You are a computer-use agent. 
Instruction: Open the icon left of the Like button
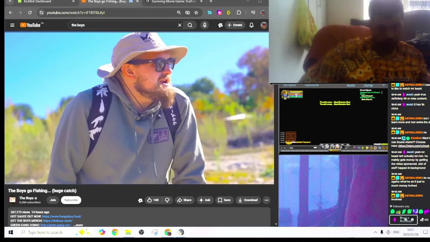pyautogui.click(x=140, y=200)
